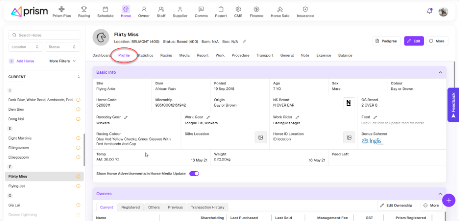This screenshot has height=221, width=459.
Task: Click the Finance dollar icon
Action: pos(256,9)
